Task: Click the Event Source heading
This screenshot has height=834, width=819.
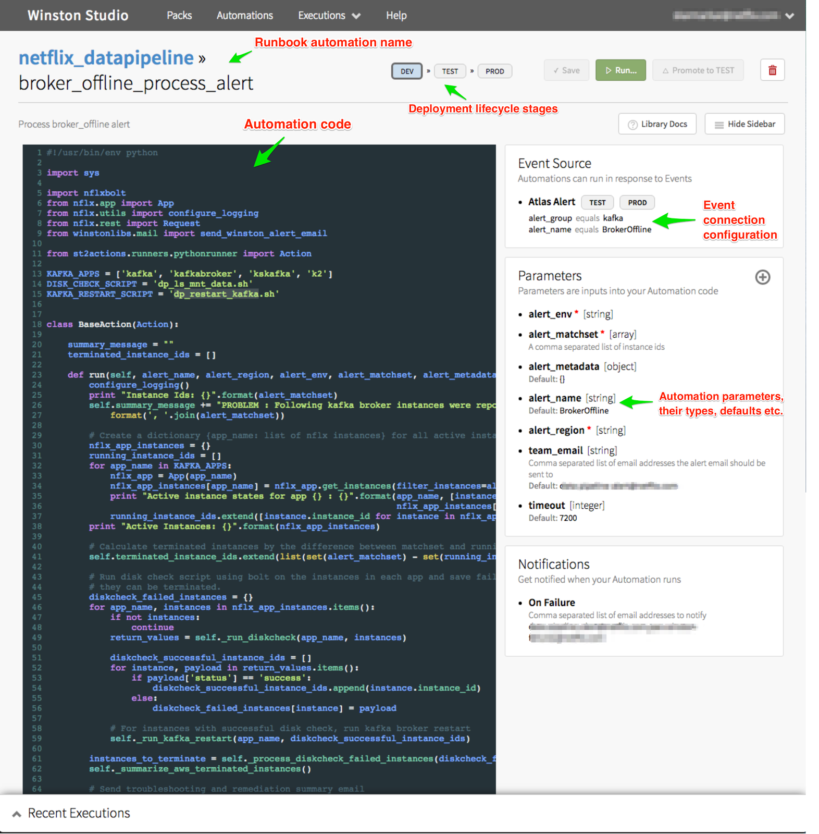Action: coord(554,164)
